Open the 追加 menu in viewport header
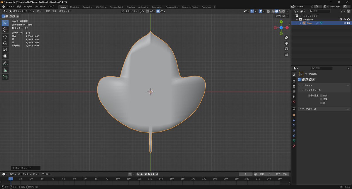The image size is (352, 189). pyautogui.click(x=54, y=11)
